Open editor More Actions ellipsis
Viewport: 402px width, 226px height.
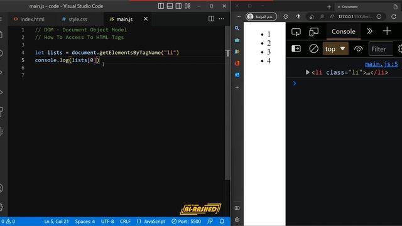click(222, 19)
